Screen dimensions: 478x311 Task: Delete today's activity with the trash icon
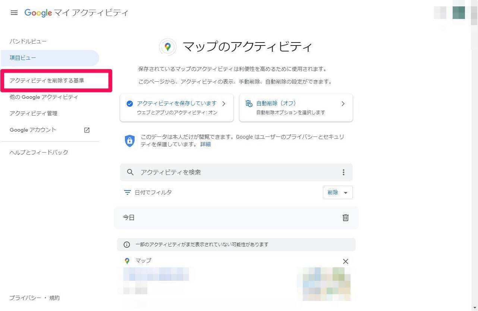(346, 218)
